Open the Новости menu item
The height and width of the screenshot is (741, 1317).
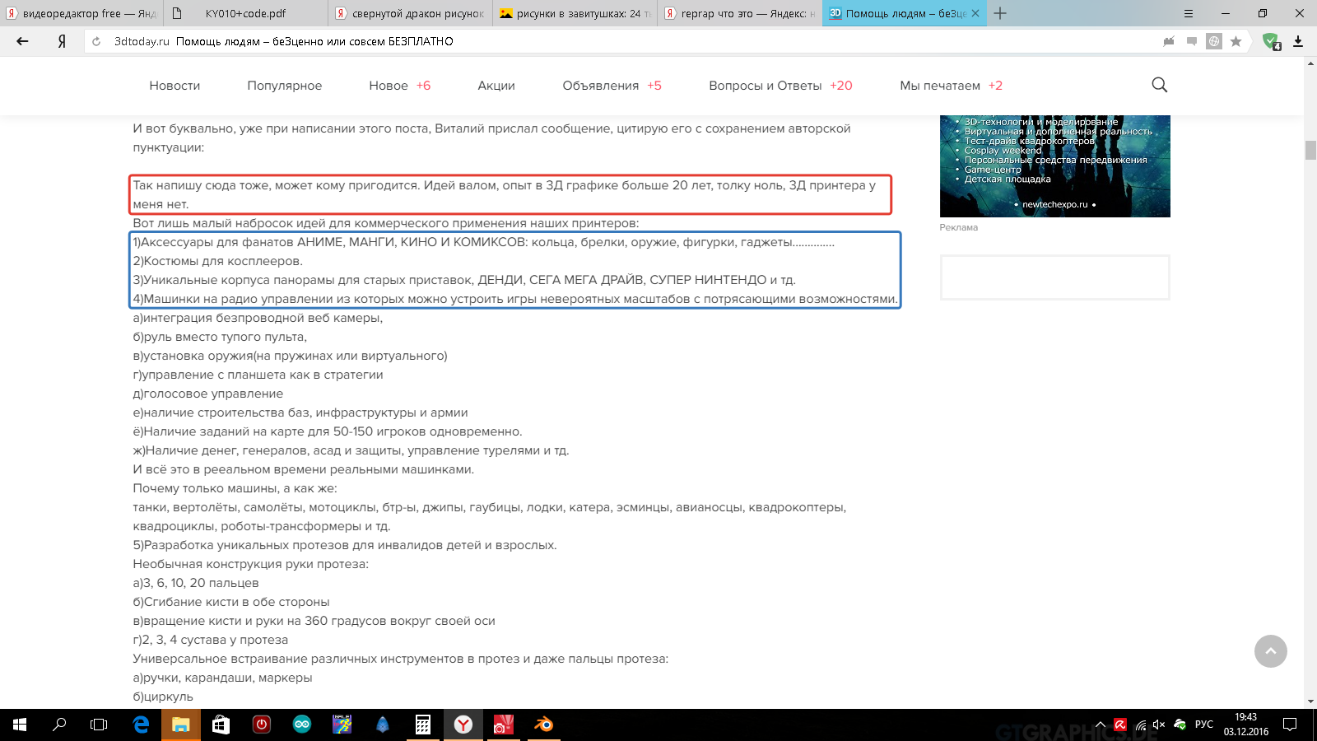(175, 86)
